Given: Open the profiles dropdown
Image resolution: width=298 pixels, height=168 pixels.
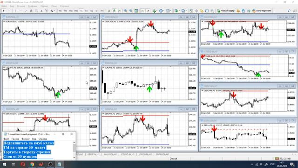Looking at the screenshot, I should coord(183,11).
